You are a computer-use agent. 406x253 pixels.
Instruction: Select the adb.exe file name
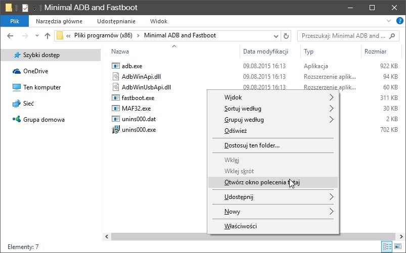pos(132,66)
